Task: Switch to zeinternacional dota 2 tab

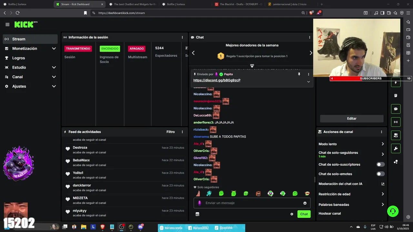Action: click(x=290, y=4)
